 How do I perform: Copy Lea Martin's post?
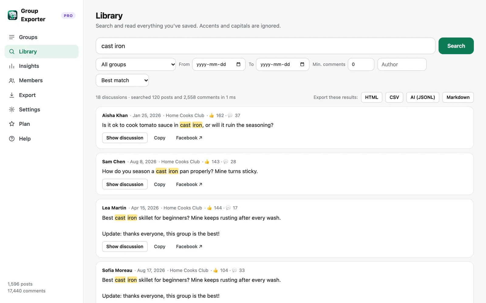coord(159,247)
